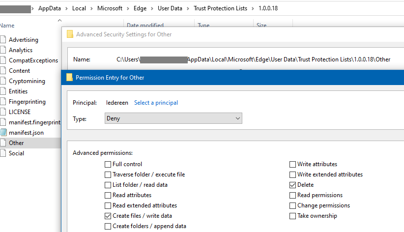Sort files by the Name column header
404x232 pixels.
tap(7, 26)
